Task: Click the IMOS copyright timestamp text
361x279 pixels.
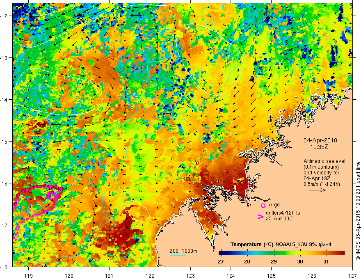Action: click(358, 210)
